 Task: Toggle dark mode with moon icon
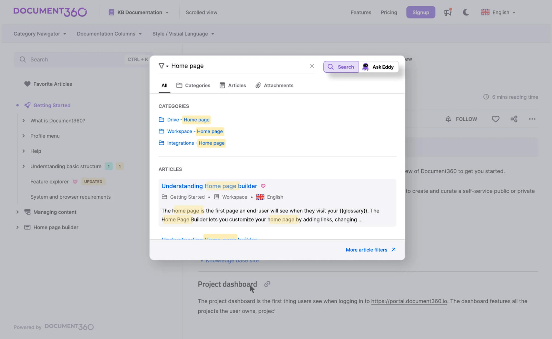466,12
